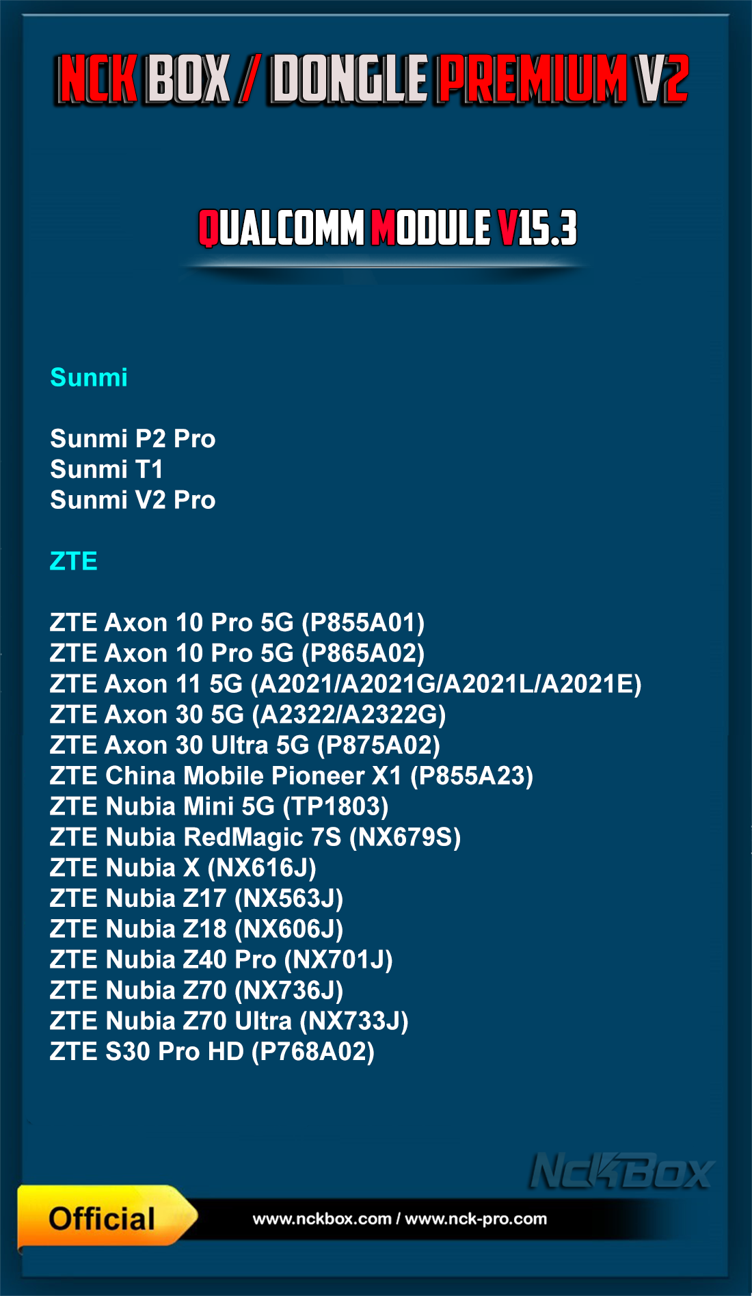Click ZTE S30 Pro HD (P768A02)

click(212, 1051)
